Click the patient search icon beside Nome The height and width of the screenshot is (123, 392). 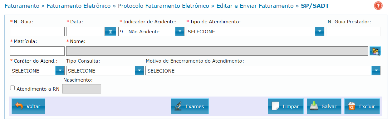tap(375, 51)
